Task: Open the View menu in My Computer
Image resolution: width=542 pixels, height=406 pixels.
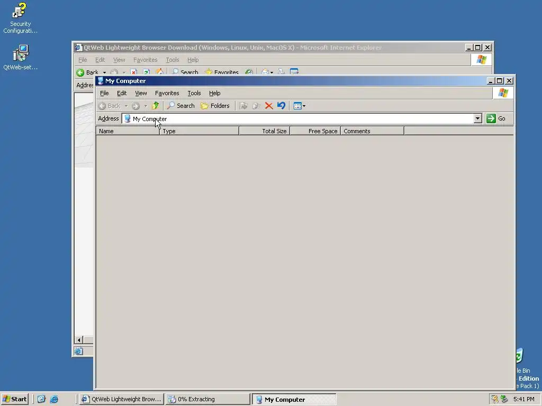Action: pos(141,93)
